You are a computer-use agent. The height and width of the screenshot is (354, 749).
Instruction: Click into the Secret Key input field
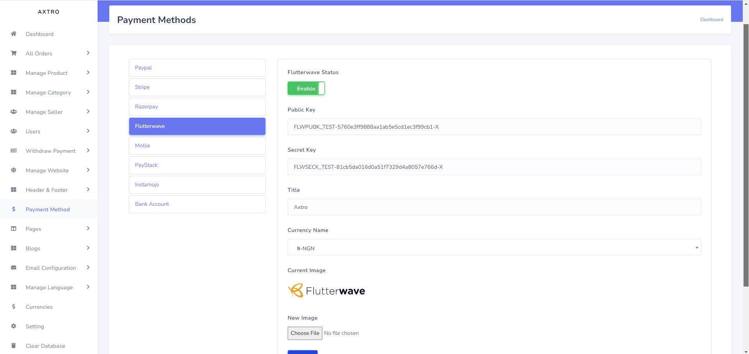pyautogui.click(x=494, y=167)
